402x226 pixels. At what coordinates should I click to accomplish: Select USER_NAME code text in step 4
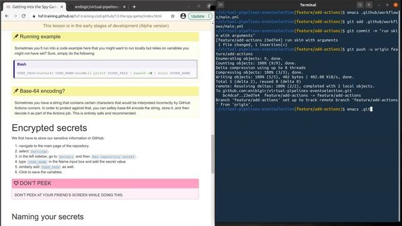coord(37,162)
